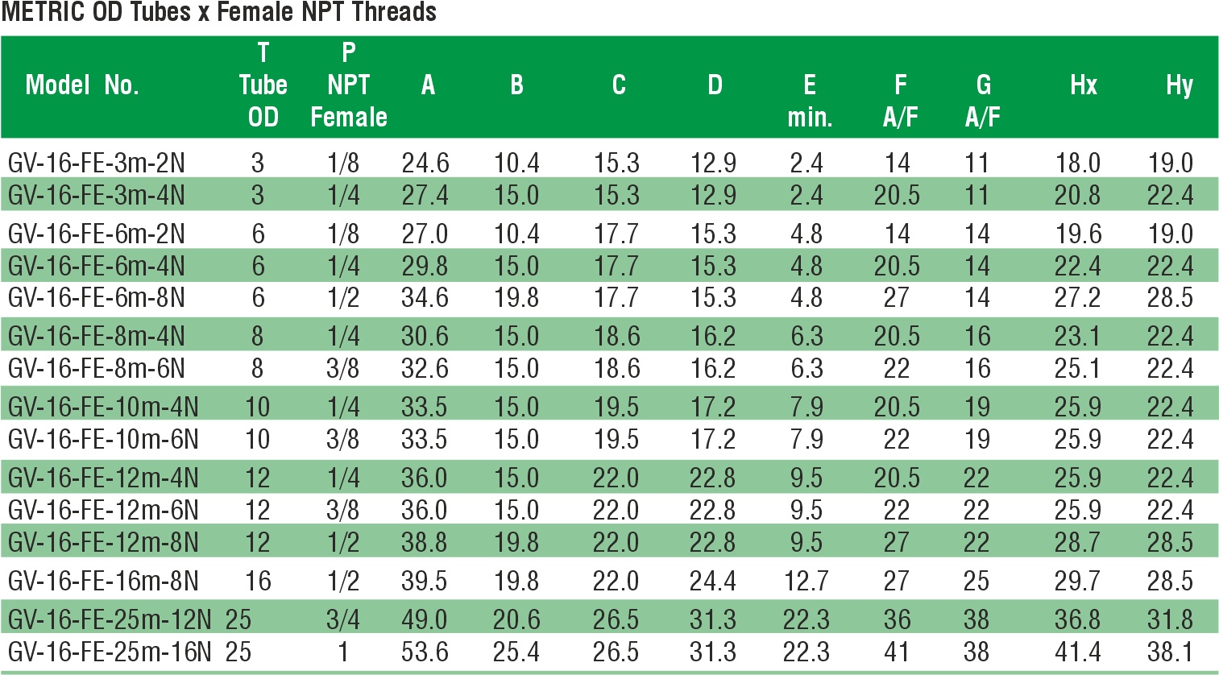Select the GV-16-FE-6m-8N model cell
This screenshot has height=675, width=1219.
pyautogui.click(x=96, y=298)
